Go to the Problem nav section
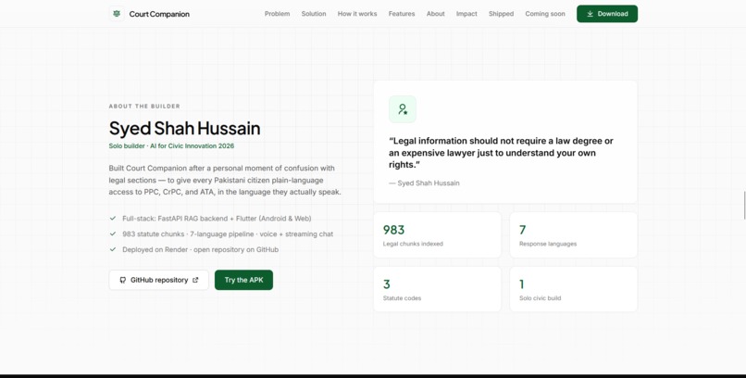Viewport: 746px width, 378px height. click(277, 14)
